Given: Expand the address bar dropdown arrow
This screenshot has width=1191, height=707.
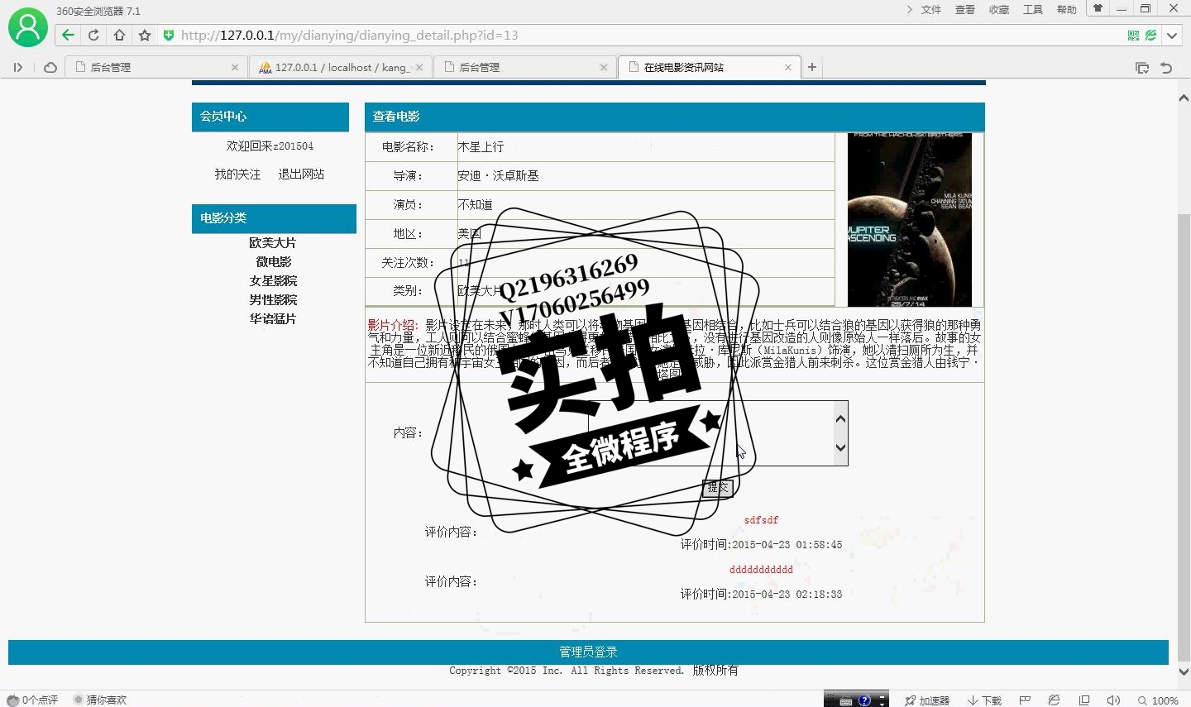Looking at the screenshot, I should tap(1172, 36).
